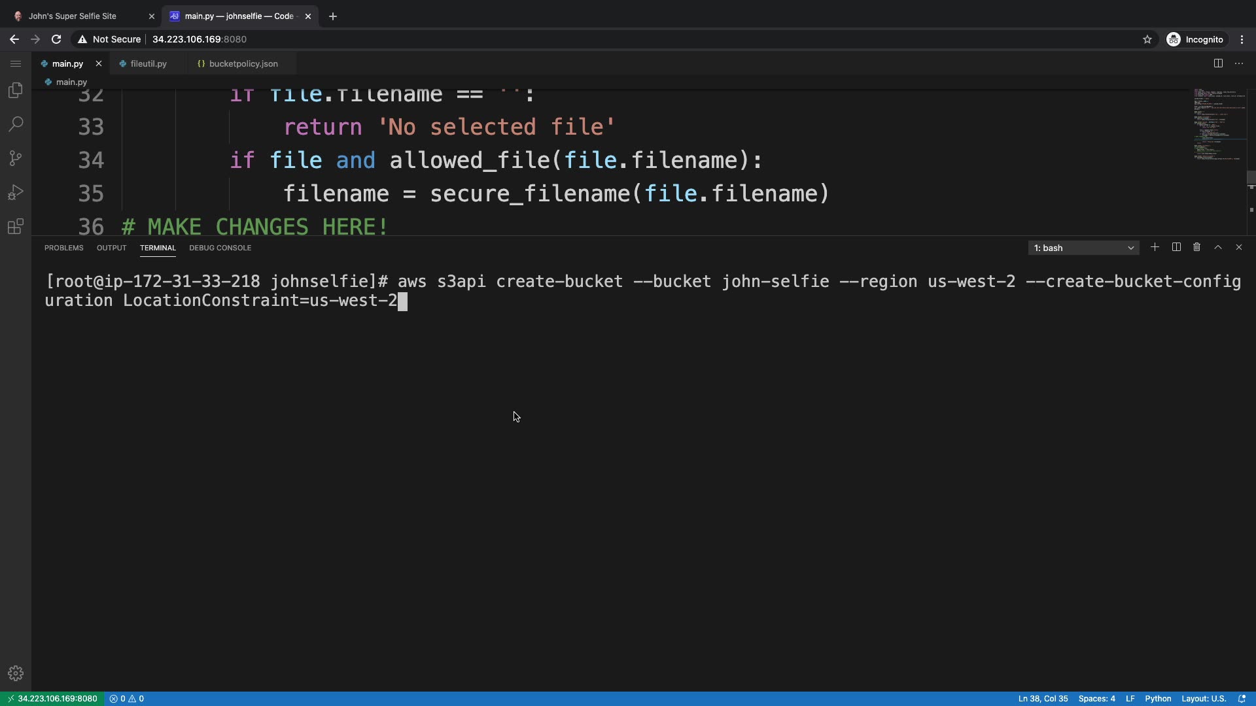Click errors and warnings count in status bar
This screenshot has height=706, width=1256.
pyautogui.click(x=127, y=698)
